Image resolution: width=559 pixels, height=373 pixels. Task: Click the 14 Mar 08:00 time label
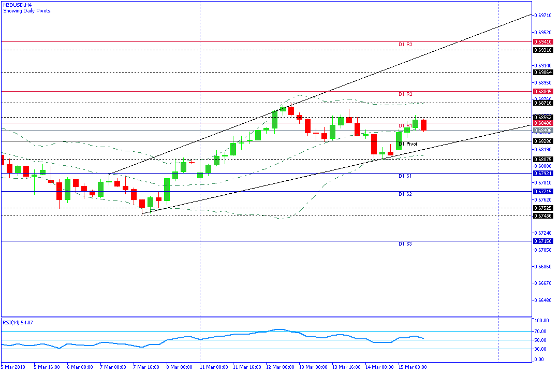point(379,367)
